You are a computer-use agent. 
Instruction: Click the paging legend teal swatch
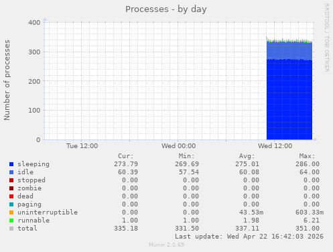click(11, 204)
